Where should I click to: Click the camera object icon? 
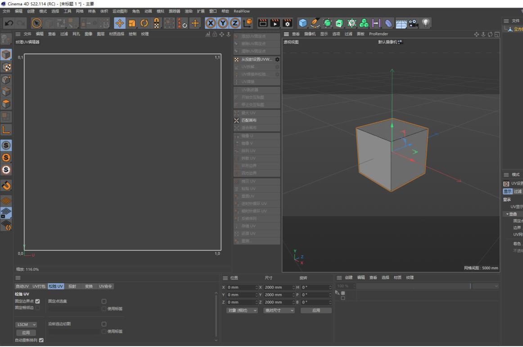[x=413, y=23]
